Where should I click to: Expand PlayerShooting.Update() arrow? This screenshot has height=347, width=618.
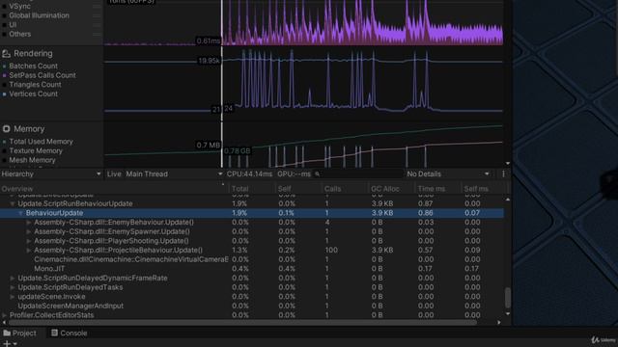[29, 241]
